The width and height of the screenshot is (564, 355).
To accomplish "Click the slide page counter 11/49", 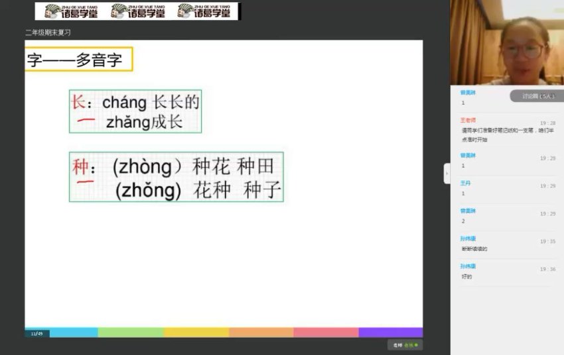I will click(x=36, y=333).
